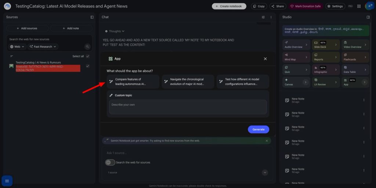Create Flashcards
The width and height of the screenshot is (376, 188).
pos(355,57)
